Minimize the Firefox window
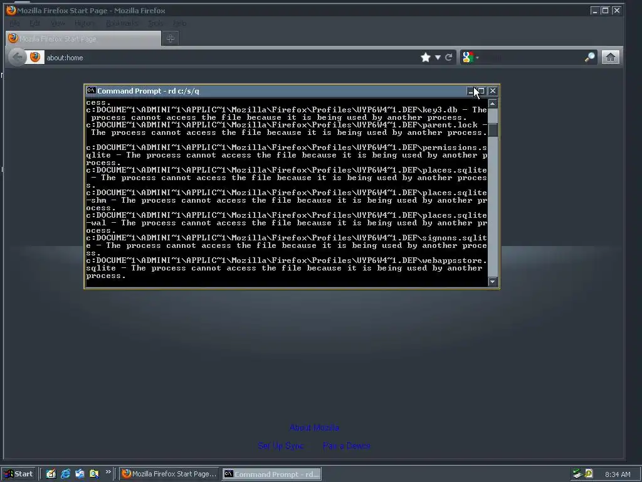Screen dimensions: 642x482 click(x=594, y=11)
